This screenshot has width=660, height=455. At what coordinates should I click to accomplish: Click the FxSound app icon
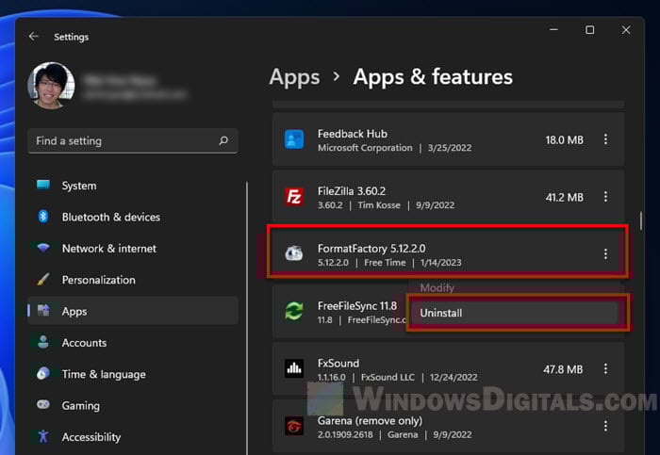(x=294, y=368)
